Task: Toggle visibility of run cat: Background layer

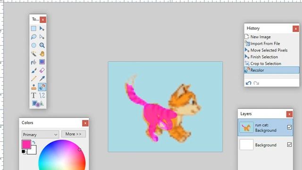Action: [x=289, y=127]
